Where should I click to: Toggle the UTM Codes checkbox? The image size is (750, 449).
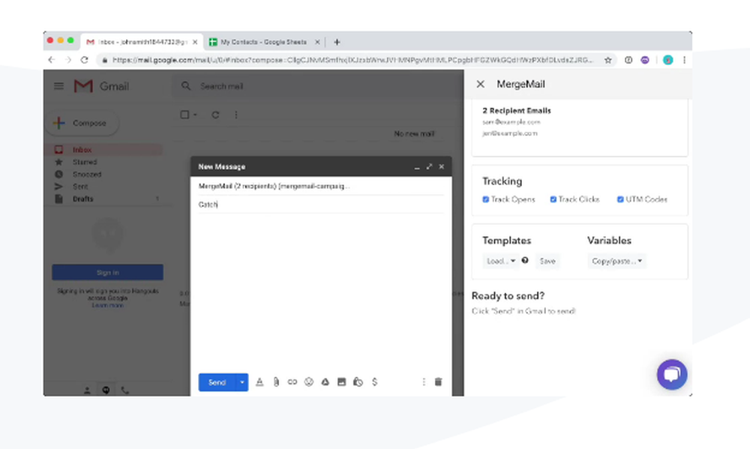click(x=620, y=199)
